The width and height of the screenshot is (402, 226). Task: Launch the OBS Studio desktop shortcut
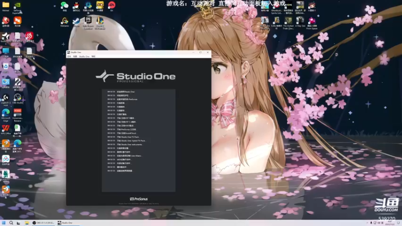[18, 99]
